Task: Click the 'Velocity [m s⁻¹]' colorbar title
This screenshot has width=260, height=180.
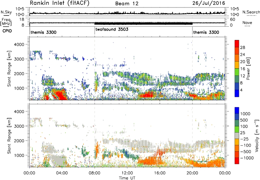Action: (x=257, y=135)
